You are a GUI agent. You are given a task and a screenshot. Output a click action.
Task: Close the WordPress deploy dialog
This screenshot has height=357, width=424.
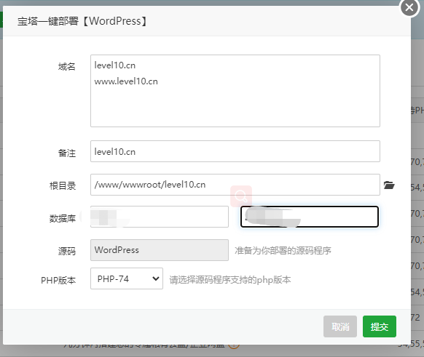tap(409, 7)
